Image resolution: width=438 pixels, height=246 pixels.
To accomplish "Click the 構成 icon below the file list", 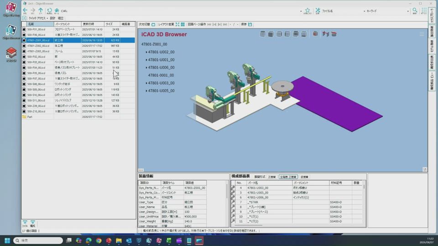I will pos(33,224).
